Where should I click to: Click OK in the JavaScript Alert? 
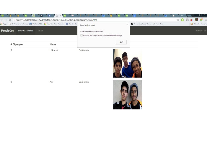[121, 42]
